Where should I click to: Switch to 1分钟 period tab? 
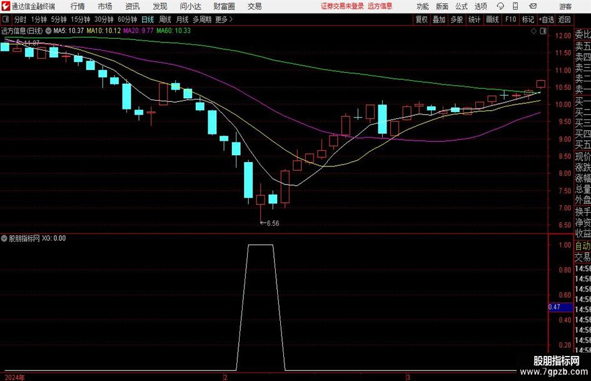38,19
